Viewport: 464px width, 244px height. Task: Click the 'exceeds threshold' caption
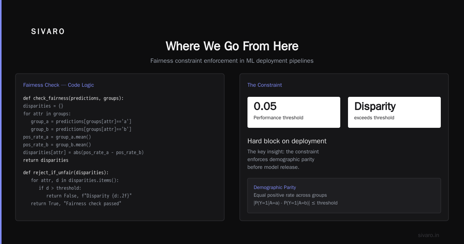[374, 118]
